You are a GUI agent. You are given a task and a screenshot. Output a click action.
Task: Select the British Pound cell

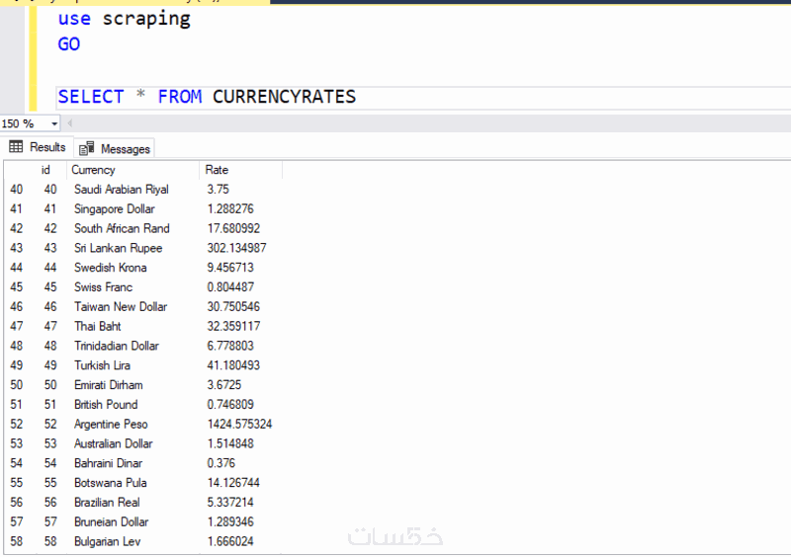click(x=106, y=405)
